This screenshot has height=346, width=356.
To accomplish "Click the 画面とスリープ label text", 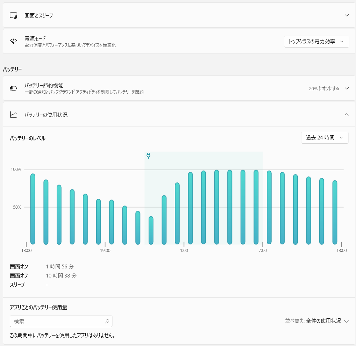I will [x=39, y=15].
